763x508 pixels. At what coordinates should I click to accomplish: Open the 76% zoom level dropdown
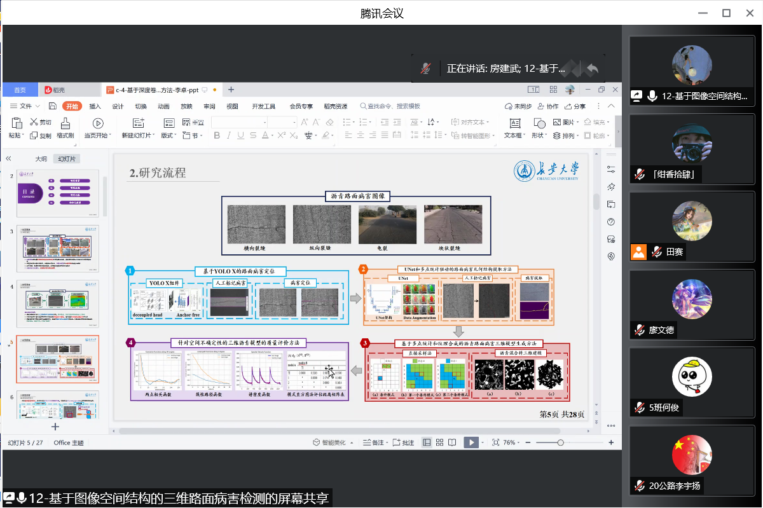(x=512, y=443)
